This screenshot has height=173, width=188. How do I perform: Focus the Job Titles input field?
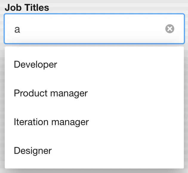(x=90, y=29)
